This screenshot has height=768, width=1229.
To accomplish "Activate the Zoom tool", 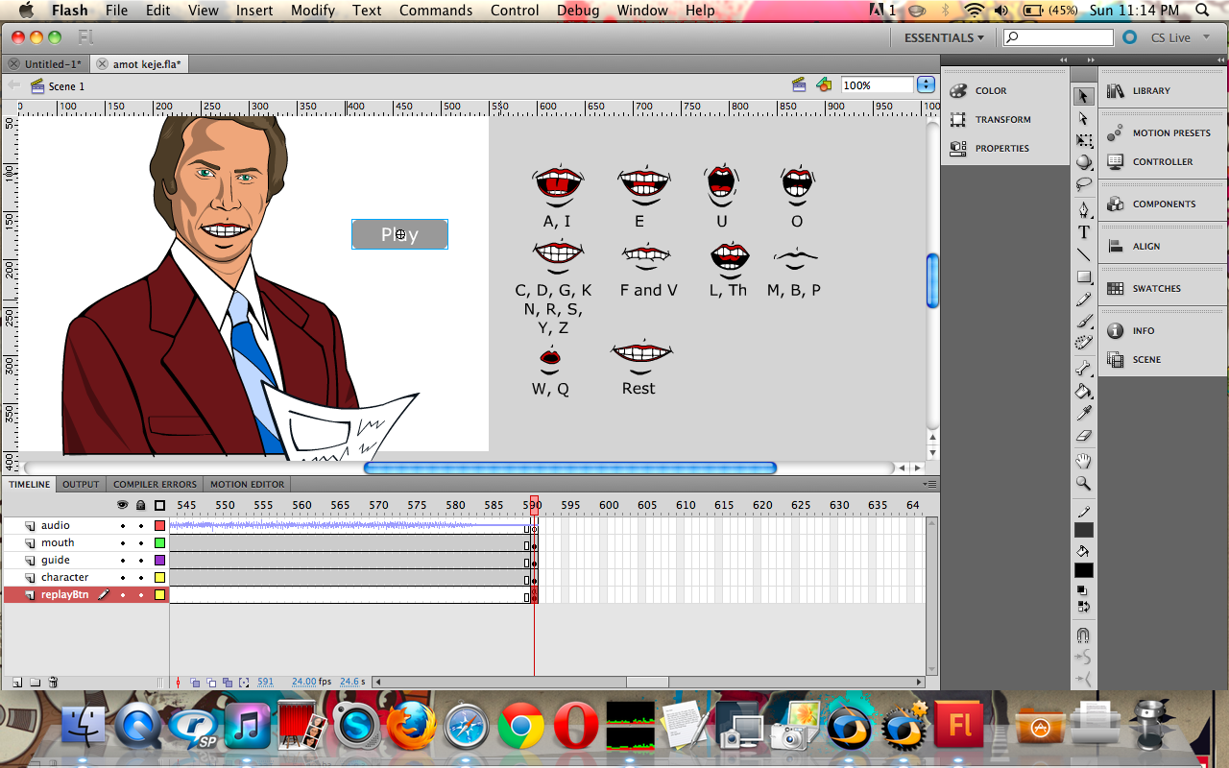I will (x=1084, y=483).
